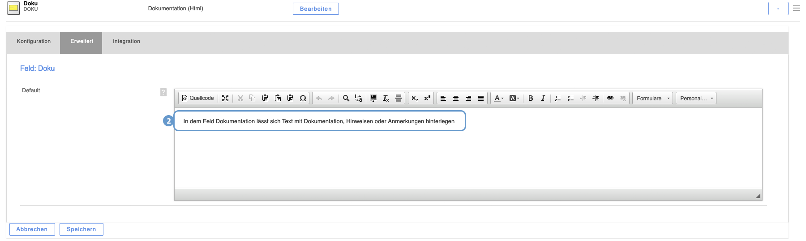Viewport: 806px width, 241px height.
Task: Apply subscript formatting
Action: pyautogui.click(x=415, y=98)
